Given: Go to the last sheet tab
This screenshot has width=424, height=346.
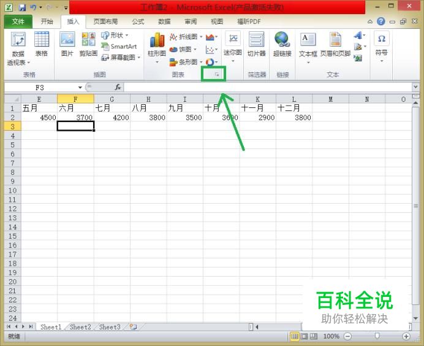Looking at the screenshot, I should [31, 327].
